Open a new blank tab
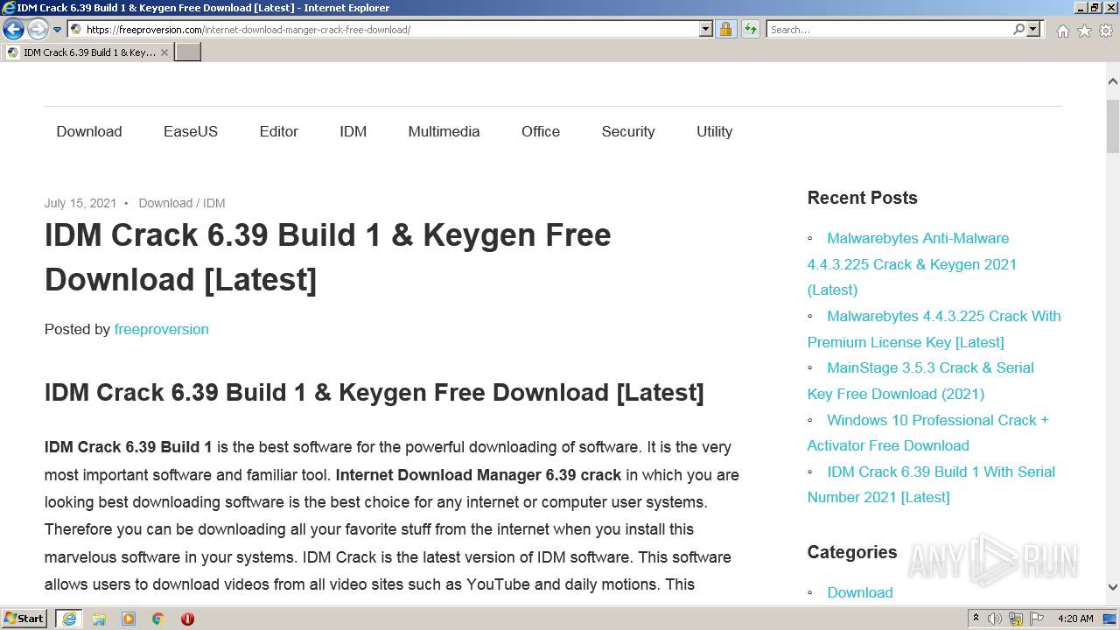 click(188, 52)
